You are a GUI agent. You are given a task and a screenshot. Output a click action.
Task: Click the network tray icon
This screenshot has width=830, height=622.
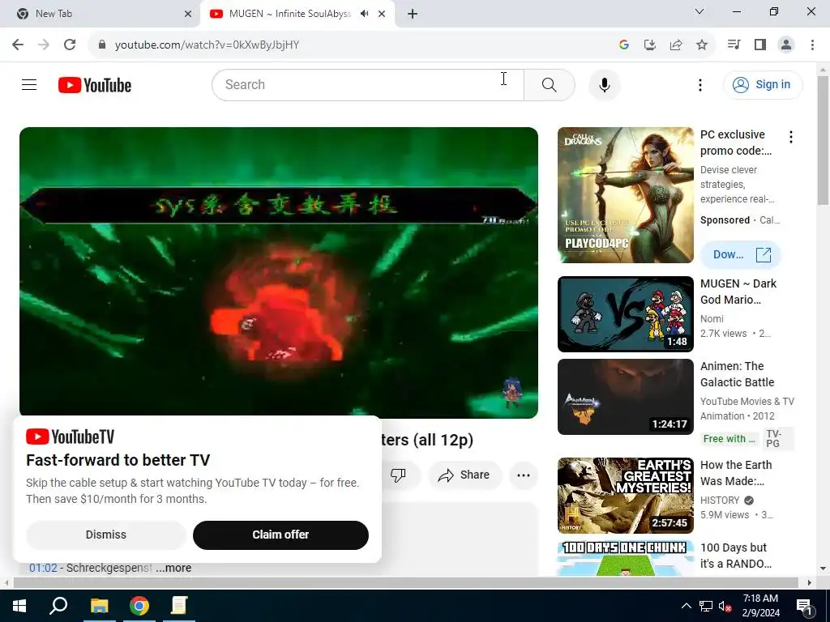pyautogui.click(x=706, y=606)
